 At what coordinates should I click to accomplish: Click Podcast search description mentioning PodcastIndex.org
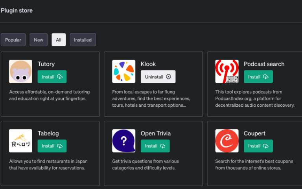[x=255, y=98]
